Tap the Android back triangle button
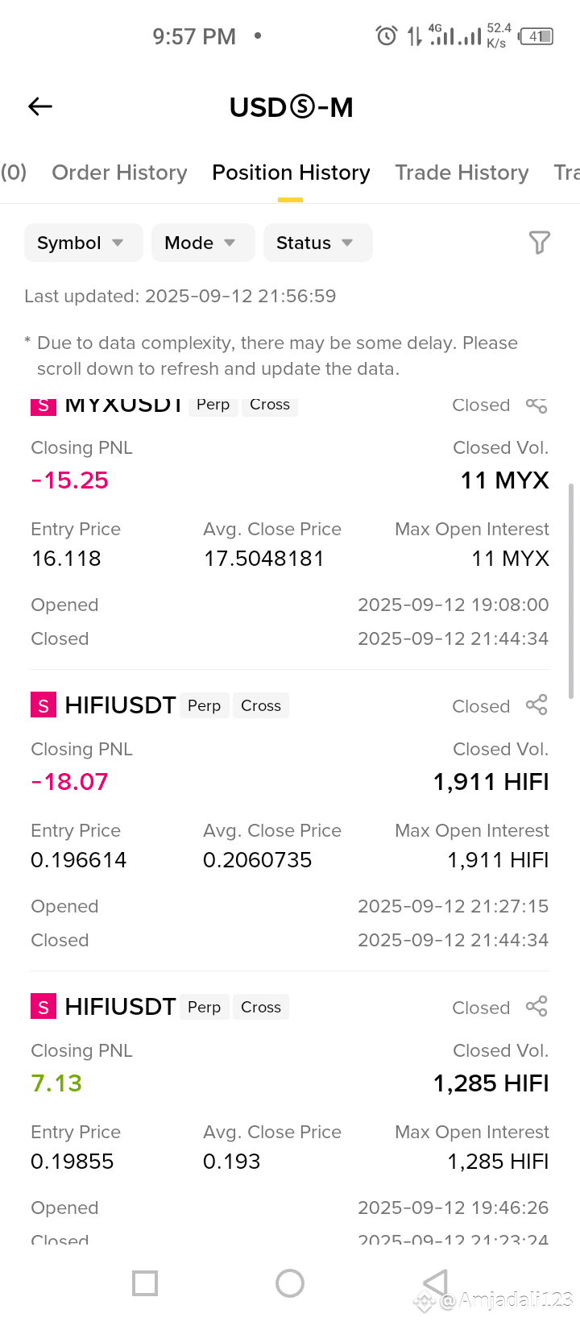This screenshot has width=580, height=1322. 435,1283
